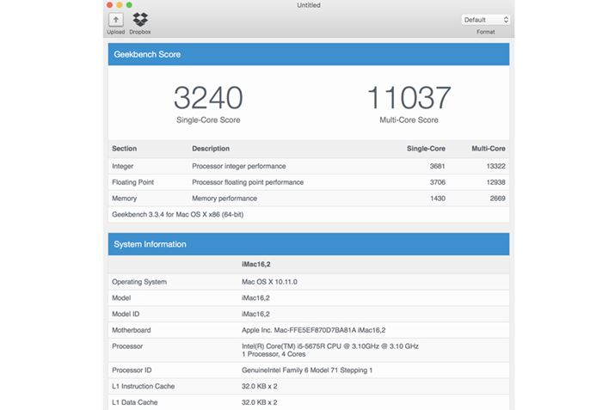Select the Operating System row
The image size is (615, 410).
pyautogui.click(x=308, y=282)
